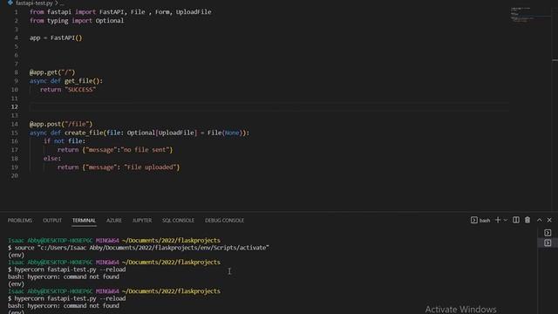558x314 pixels.
Task: Open the launch profile dropdown arrow
Action: pyautogui.click(x=506, y=221)
